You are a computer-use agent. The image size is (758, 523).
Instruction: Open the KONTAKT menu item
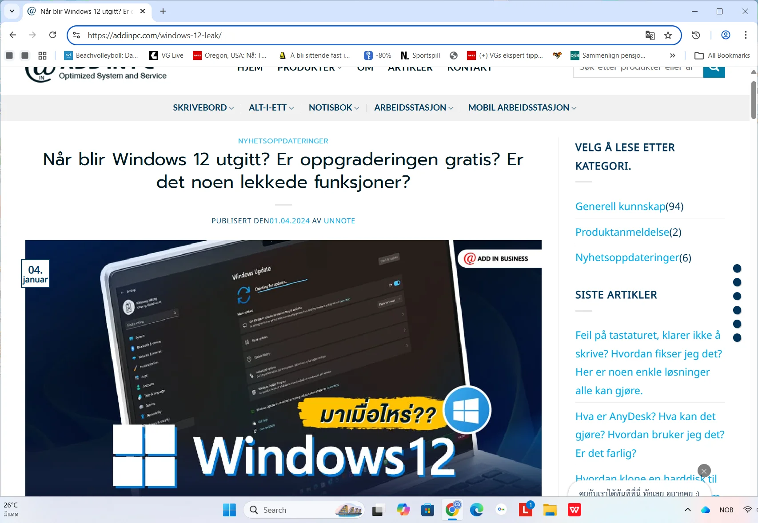click(x=469, y=67)
